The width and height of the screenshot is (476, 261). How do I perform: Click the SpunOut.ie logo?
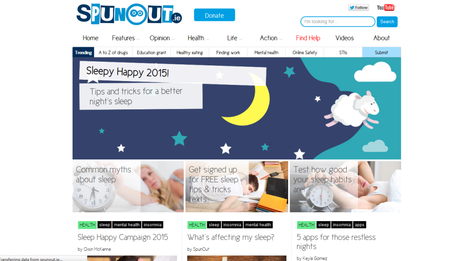click(129, 14)
